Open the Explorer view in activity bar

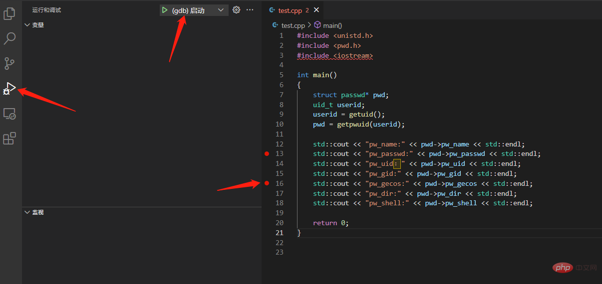pyautogui.click(x=9, y=14)
